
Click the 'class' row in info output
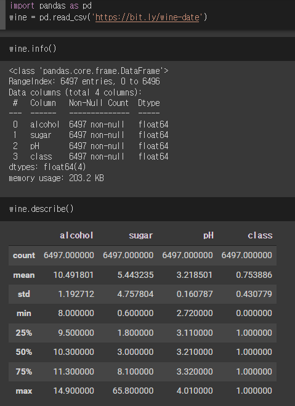tap(91, 156)
